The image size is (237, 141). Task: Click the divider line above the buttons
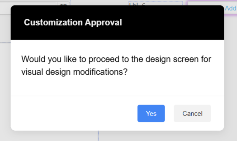click(x=117, y=96)
